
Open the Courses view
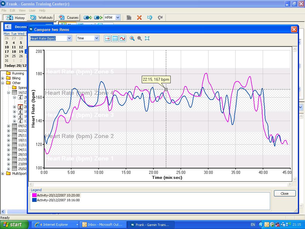point(69,18)
